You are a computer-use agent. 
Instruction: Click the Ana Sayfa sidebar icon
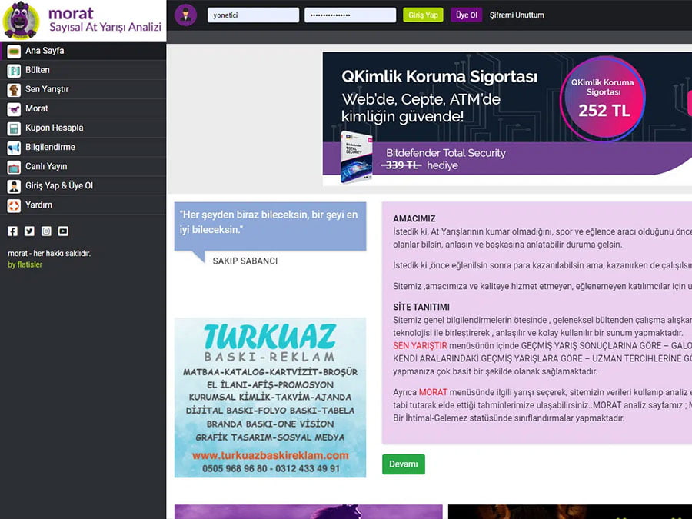tap(14, 52)
